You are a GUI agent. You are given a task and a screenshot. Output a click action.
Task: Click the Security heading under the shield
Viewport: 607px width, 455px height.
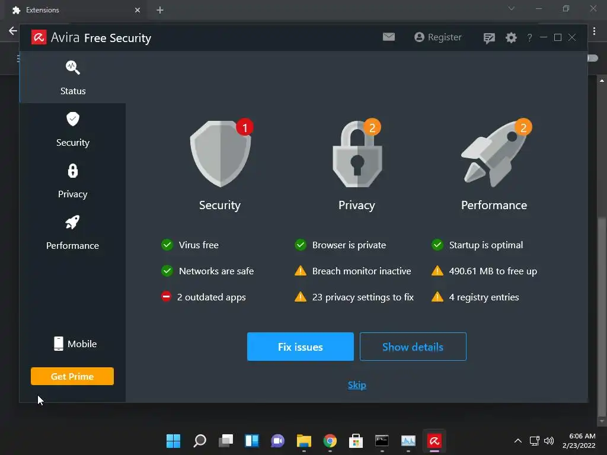(220, 205)
